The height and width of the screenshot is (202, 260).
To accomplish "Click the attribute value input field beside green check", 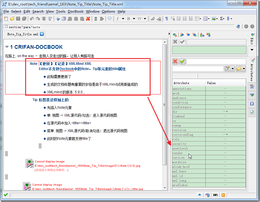I will point(216,61).
